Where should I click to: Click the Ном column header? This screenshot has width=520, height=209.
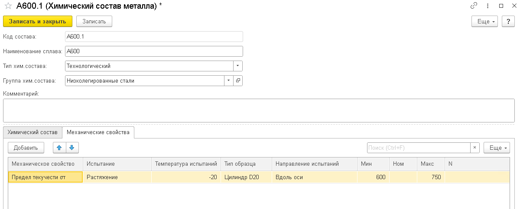point(403,164)
